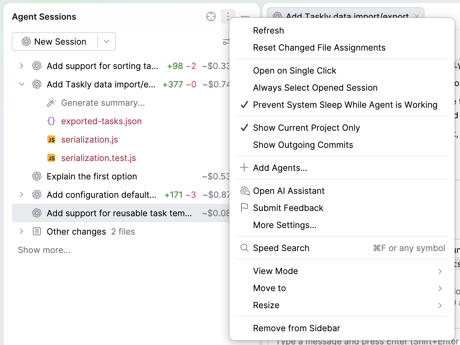Select Reset Changed File Assignments
Image resolution: width=460 pixels, height=345 pixels.
click(x=342, y=48)
